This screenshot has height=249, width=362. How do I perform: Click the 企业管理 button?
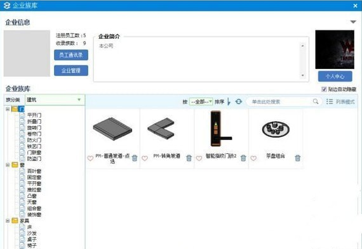tap(71, 70)
